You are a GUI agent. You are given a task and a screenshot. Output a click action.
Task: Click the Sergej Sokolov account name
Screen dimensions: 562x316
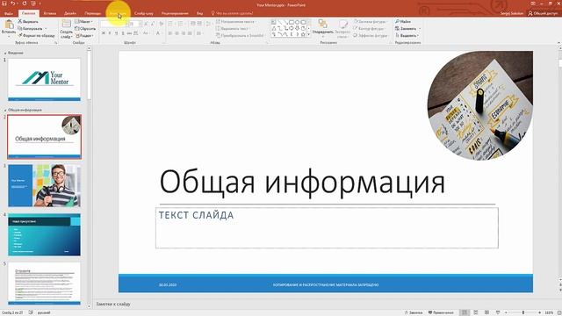[512, 13]
